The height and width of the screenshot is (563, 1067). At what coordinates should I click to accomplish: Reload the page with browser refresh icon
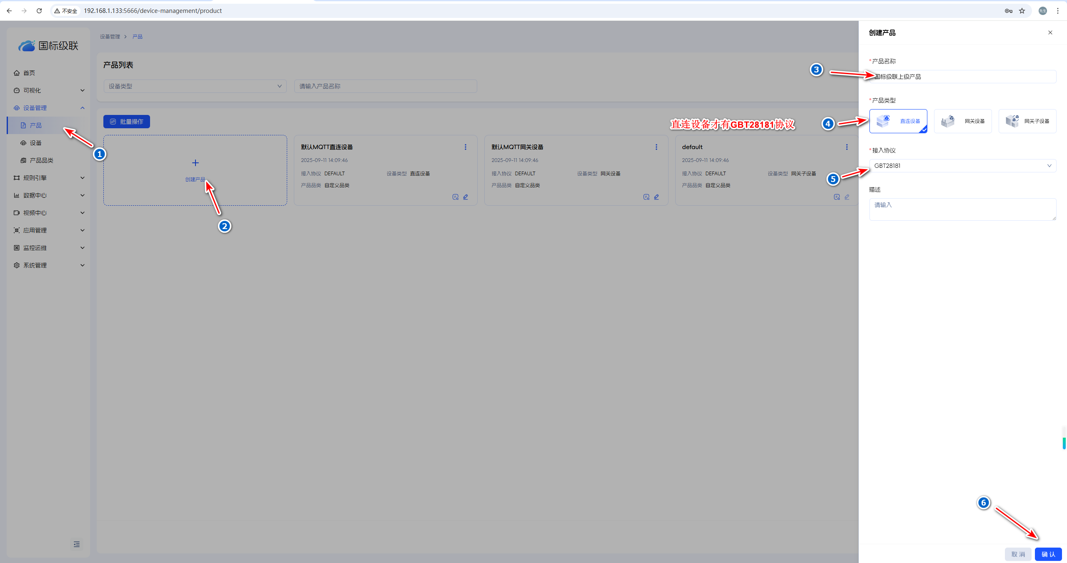pyautogui.click(x=39, y=11)
